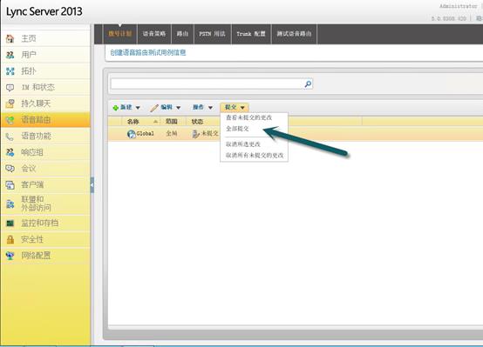Open the 用户 users section
Viewport: 483px width, 347px height.
click(45, 55)
